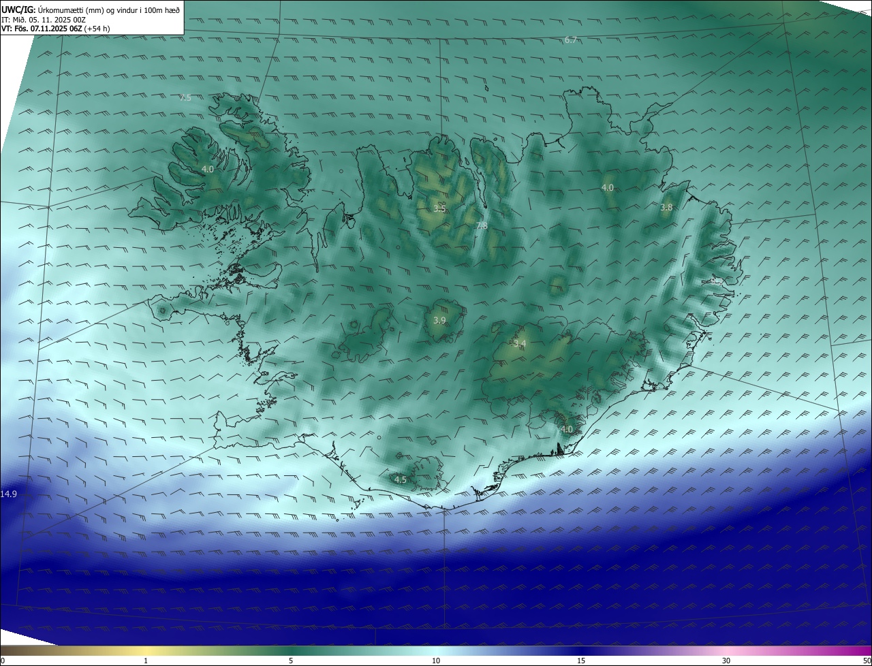Click the initial time "IT: Mið. 05. 11. 2025 00Z"
872x666 pixels.
point(43,20)
